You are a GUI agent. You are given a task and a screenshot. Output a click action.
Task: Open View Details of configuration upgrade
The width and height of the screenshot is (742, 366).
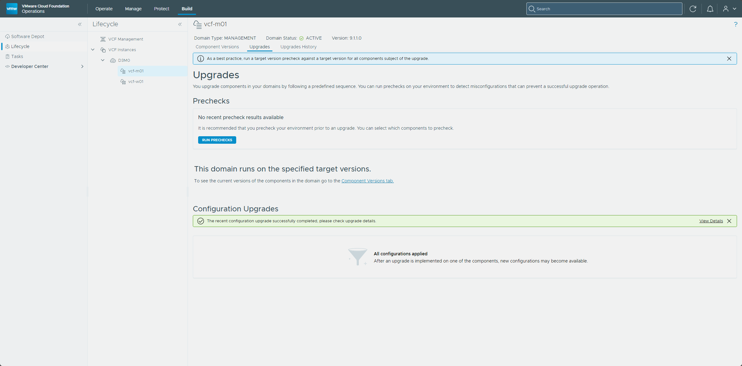click(711, 221)
